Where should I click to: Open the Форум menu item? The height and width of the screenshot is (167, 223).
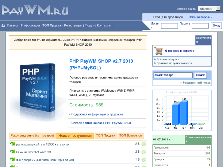click(90, 25)
